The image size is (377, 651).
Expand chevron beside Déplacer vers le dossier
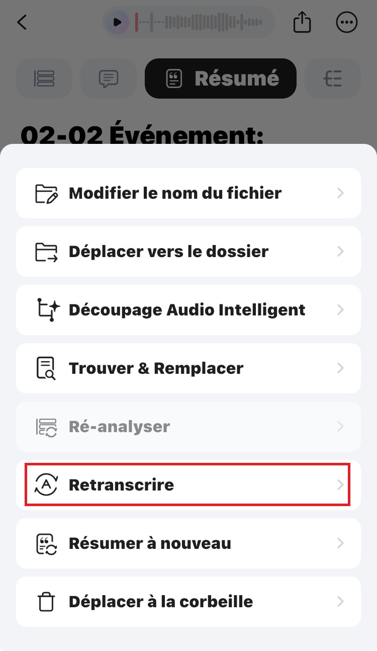[340, 252]
